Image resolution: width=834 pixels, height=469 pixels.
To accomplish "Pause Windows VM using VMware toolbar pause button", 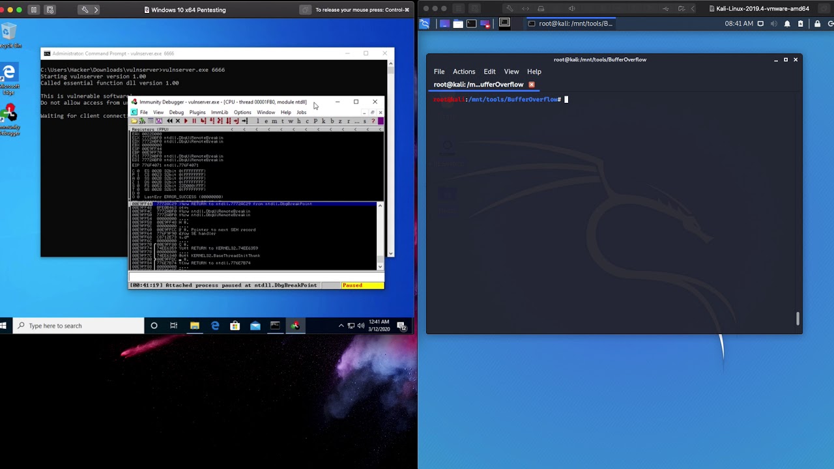I will pyautogui.click(x=34, y=10).
